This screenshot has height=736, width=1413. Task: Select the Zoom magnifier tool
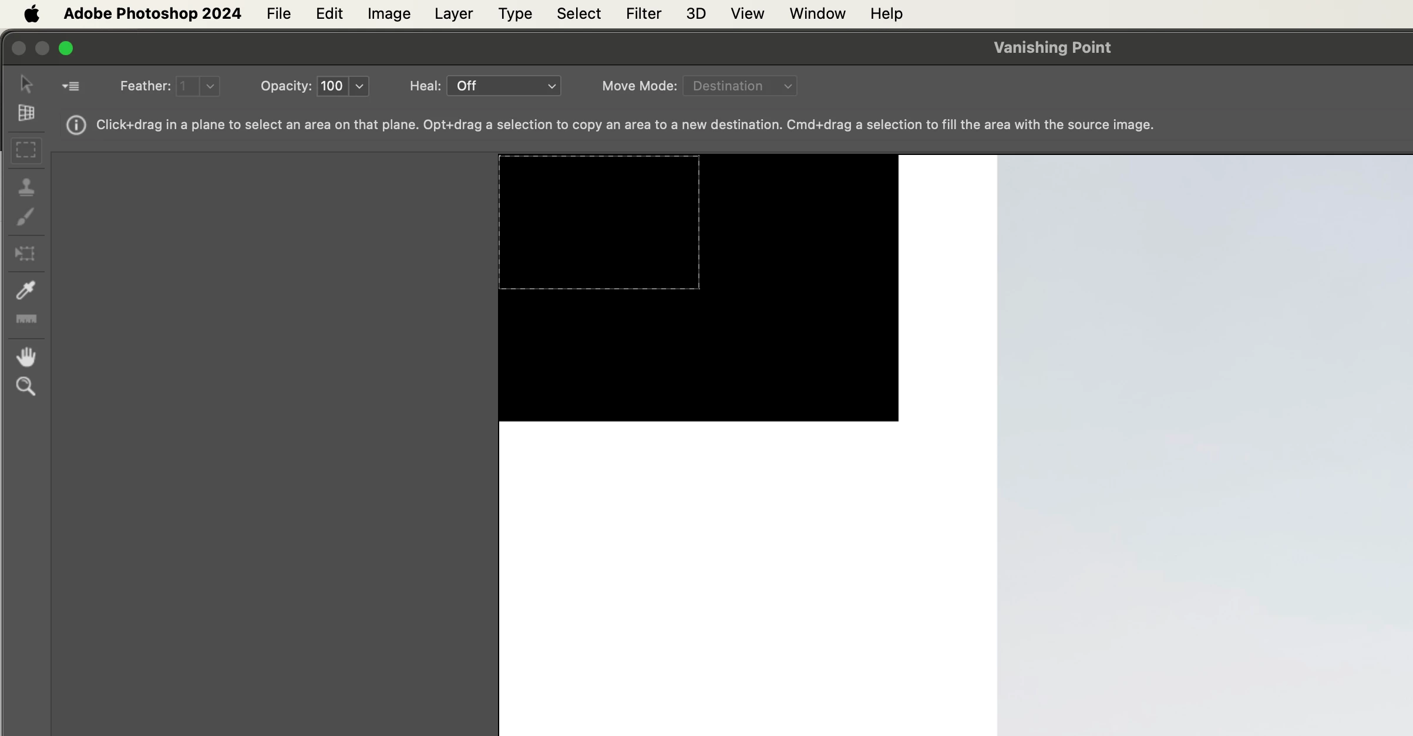click(x=26, y=386)
